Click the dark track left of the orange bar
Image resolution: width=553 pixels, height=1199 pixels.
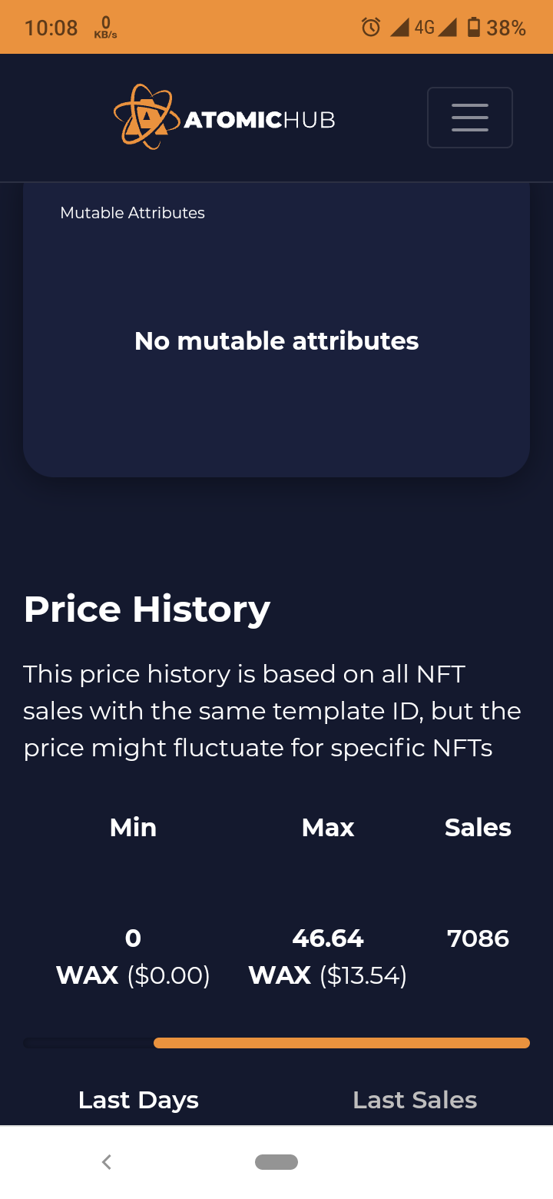click(x=88, y=1043)
